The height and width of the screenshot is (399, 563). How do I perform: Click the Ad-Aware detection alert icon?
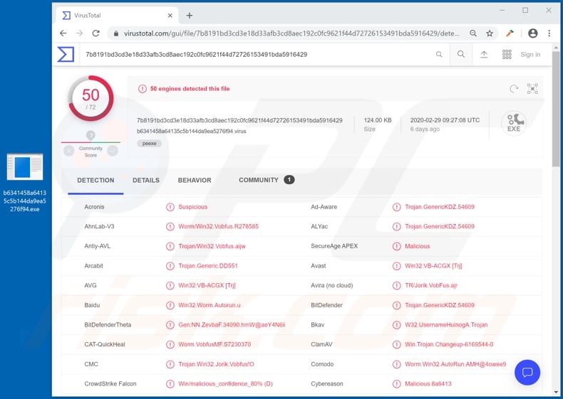click(396, 207)
